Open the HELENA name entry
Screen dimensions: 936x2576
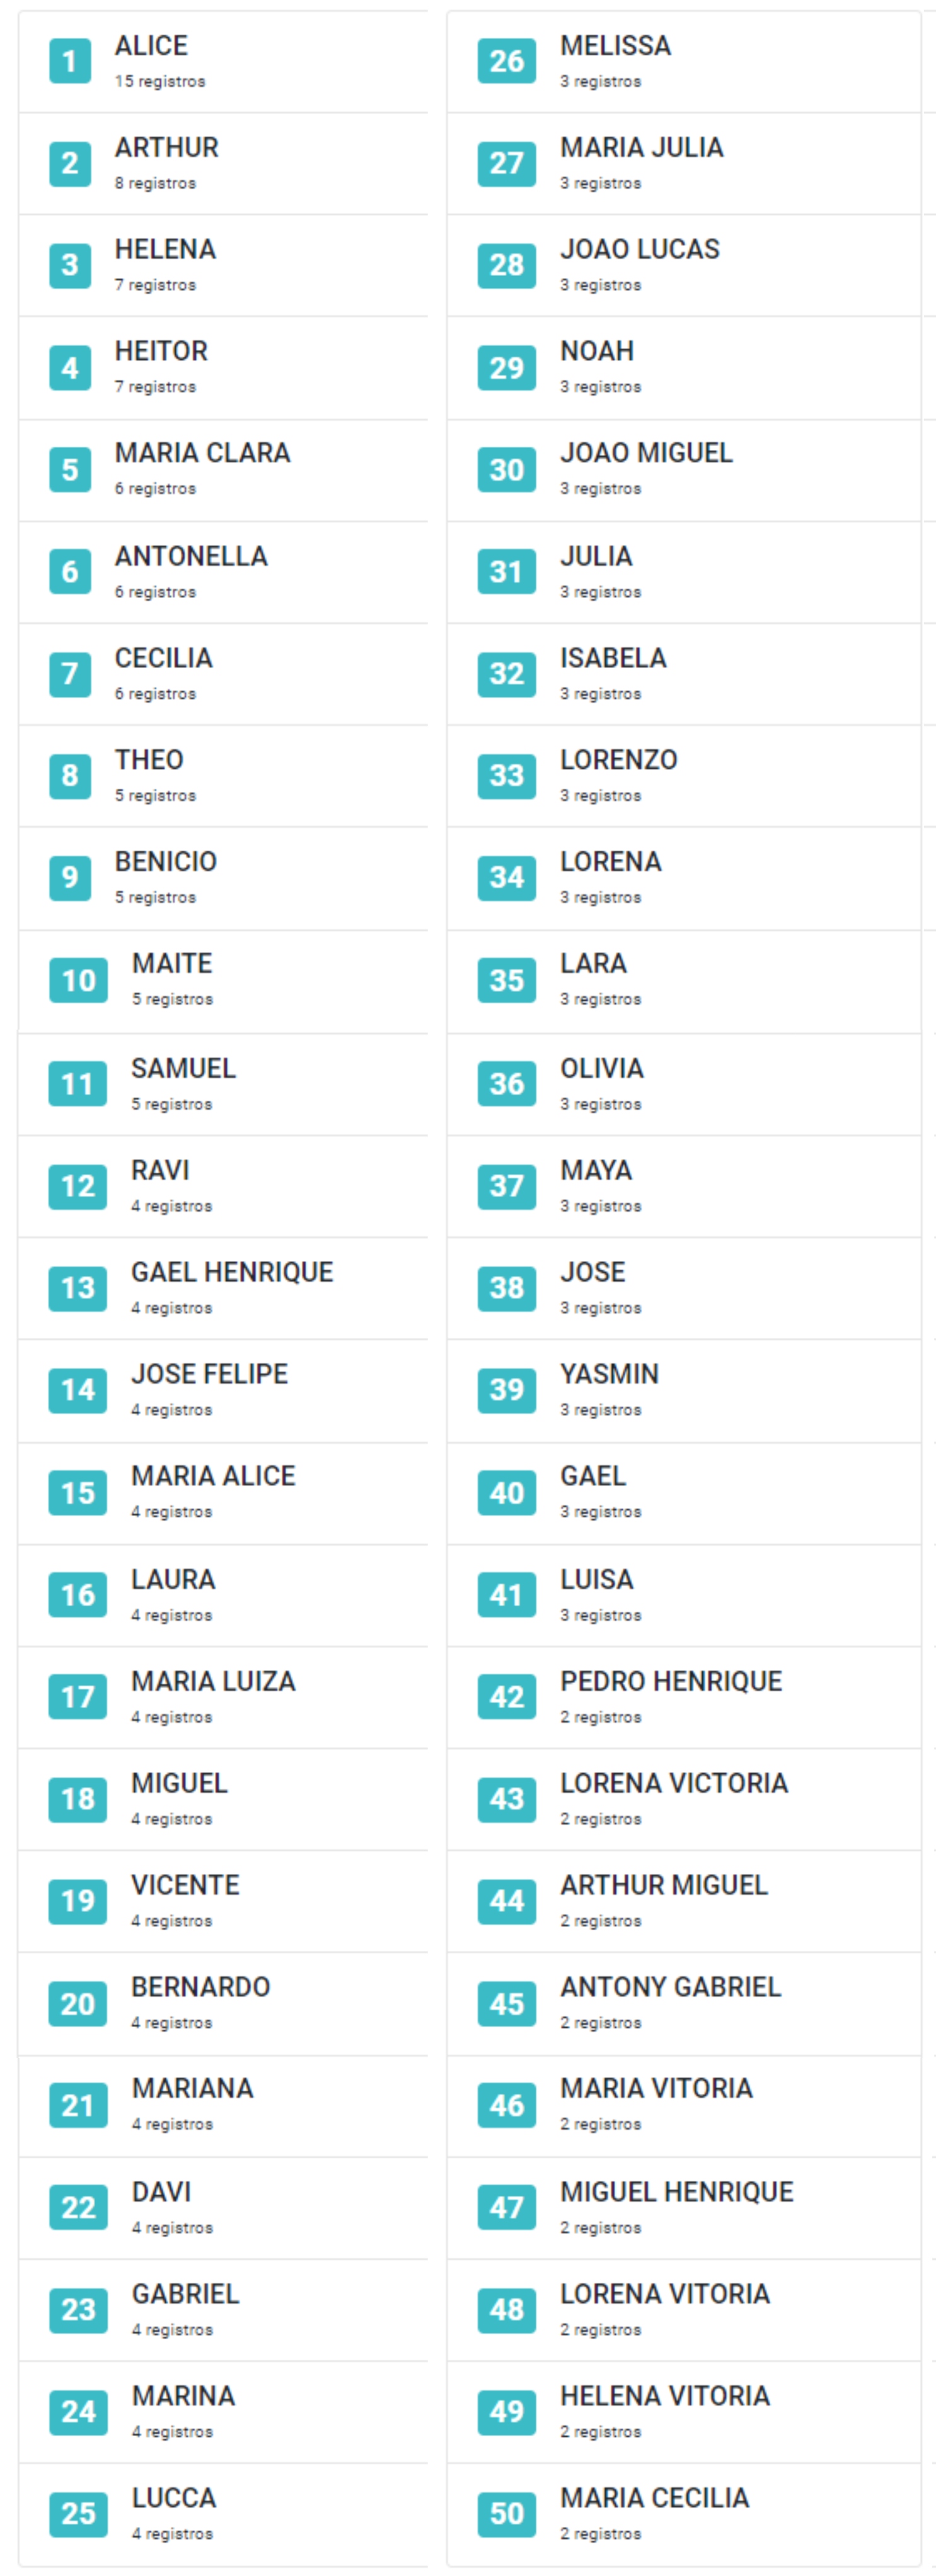click(165, 250)
